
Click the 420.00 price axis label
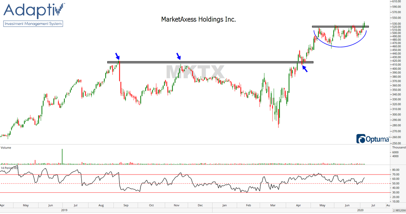click(396, 61)
